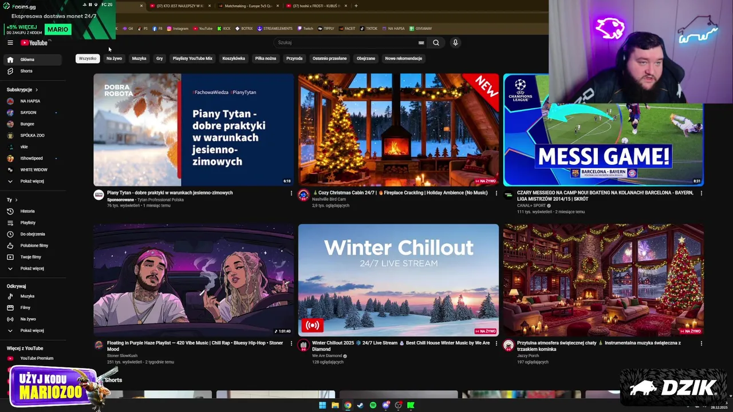Open Instagram bookmark in bookmarks bar
This screenshot has width=733, height=412.
pyautogui.click(x=178, y=29)
